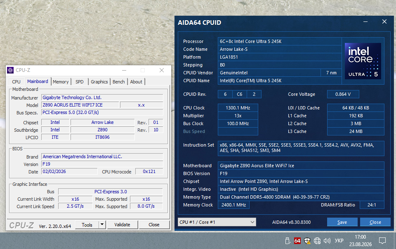Click the Tools button in CPU-Z

[x=87, y=225]
